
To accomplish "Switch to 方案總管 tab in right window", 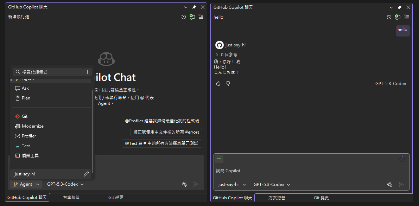I will (x=277, y=198).
